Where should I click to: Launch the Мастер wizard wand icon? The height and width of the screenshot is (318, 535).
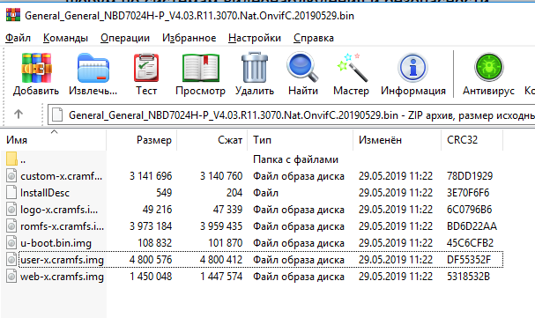click(x=353, y=67)
